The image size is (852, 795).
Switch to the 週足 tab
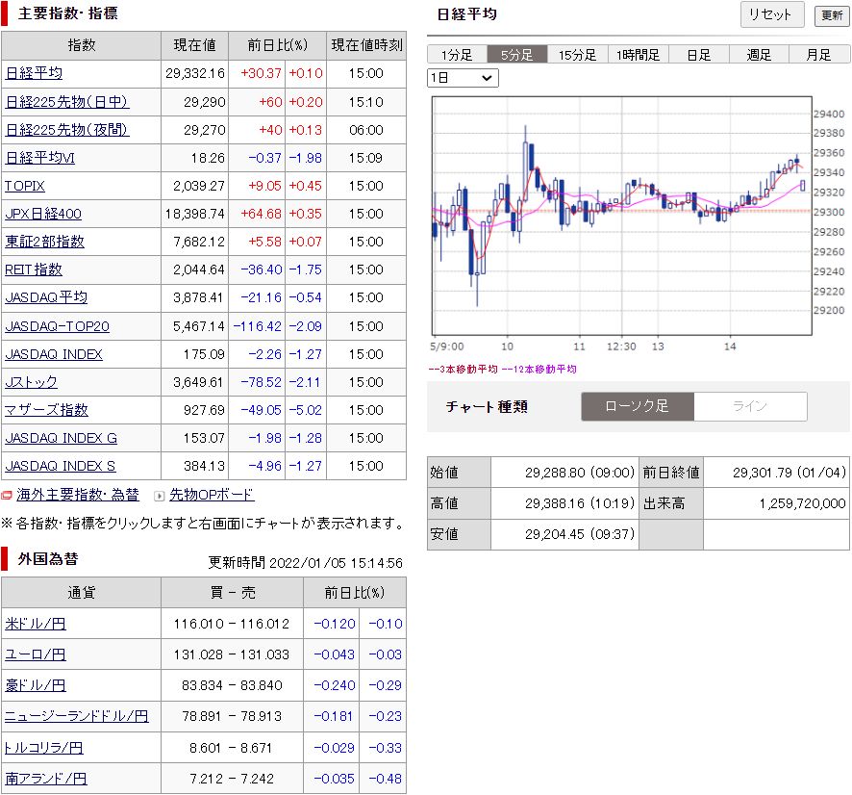(759, 54)
